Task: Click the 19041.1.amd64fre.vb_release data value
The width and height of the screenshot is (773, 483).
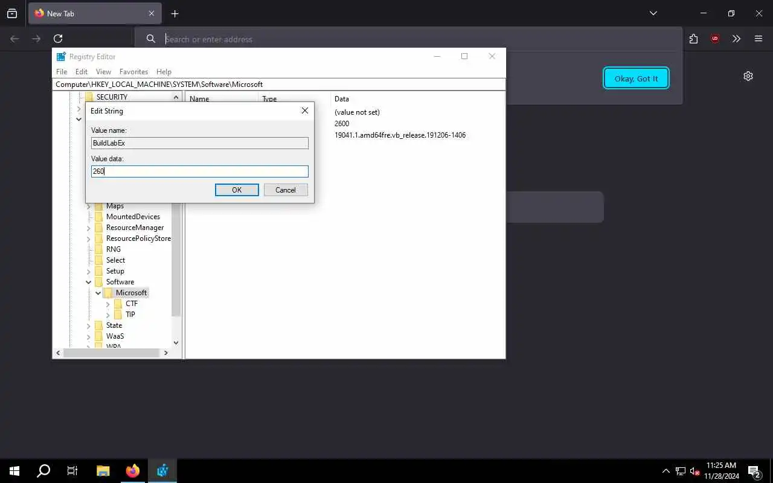Action: [400, 135]
